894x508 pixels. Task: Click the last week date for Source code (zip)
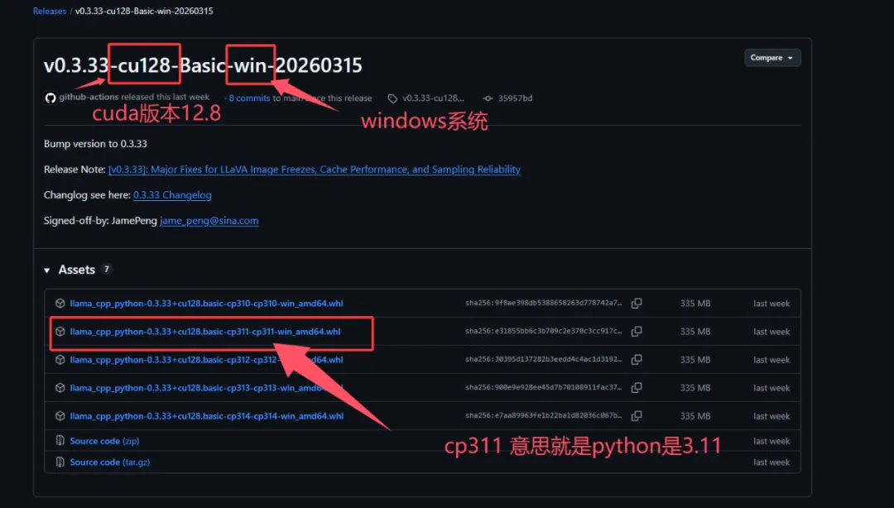[771, 441]
